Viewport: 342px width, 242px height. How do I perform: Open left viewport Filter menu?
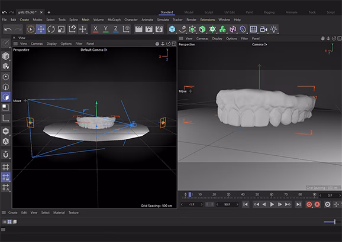(79, 44)
